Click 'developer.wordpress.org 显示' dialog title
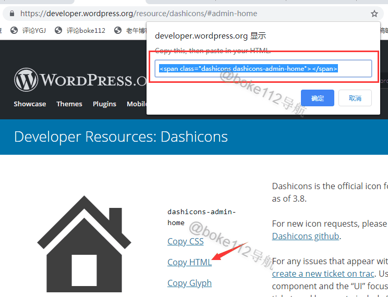Image resolution: width=388 pixels, height=297 pixels. pos(210,36)
